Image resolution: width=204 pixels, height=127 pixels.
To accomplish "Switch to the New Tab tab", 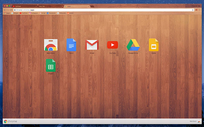I will 50,6.
